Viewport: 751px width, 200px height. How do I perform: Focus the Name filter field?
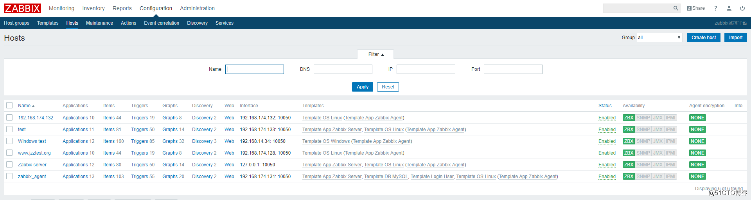tap(255, 69)
